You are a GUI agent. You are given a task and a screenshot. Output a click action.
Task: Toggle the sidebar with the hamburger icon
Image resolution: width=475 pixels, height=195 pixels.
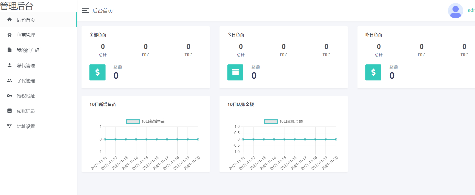[85, 11]
